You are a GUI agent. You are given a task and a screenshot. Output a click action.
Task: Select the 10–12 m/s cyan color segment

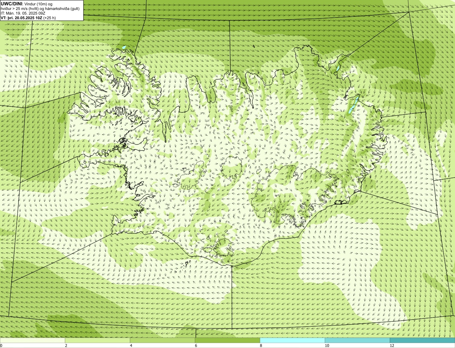coord(358,340)
